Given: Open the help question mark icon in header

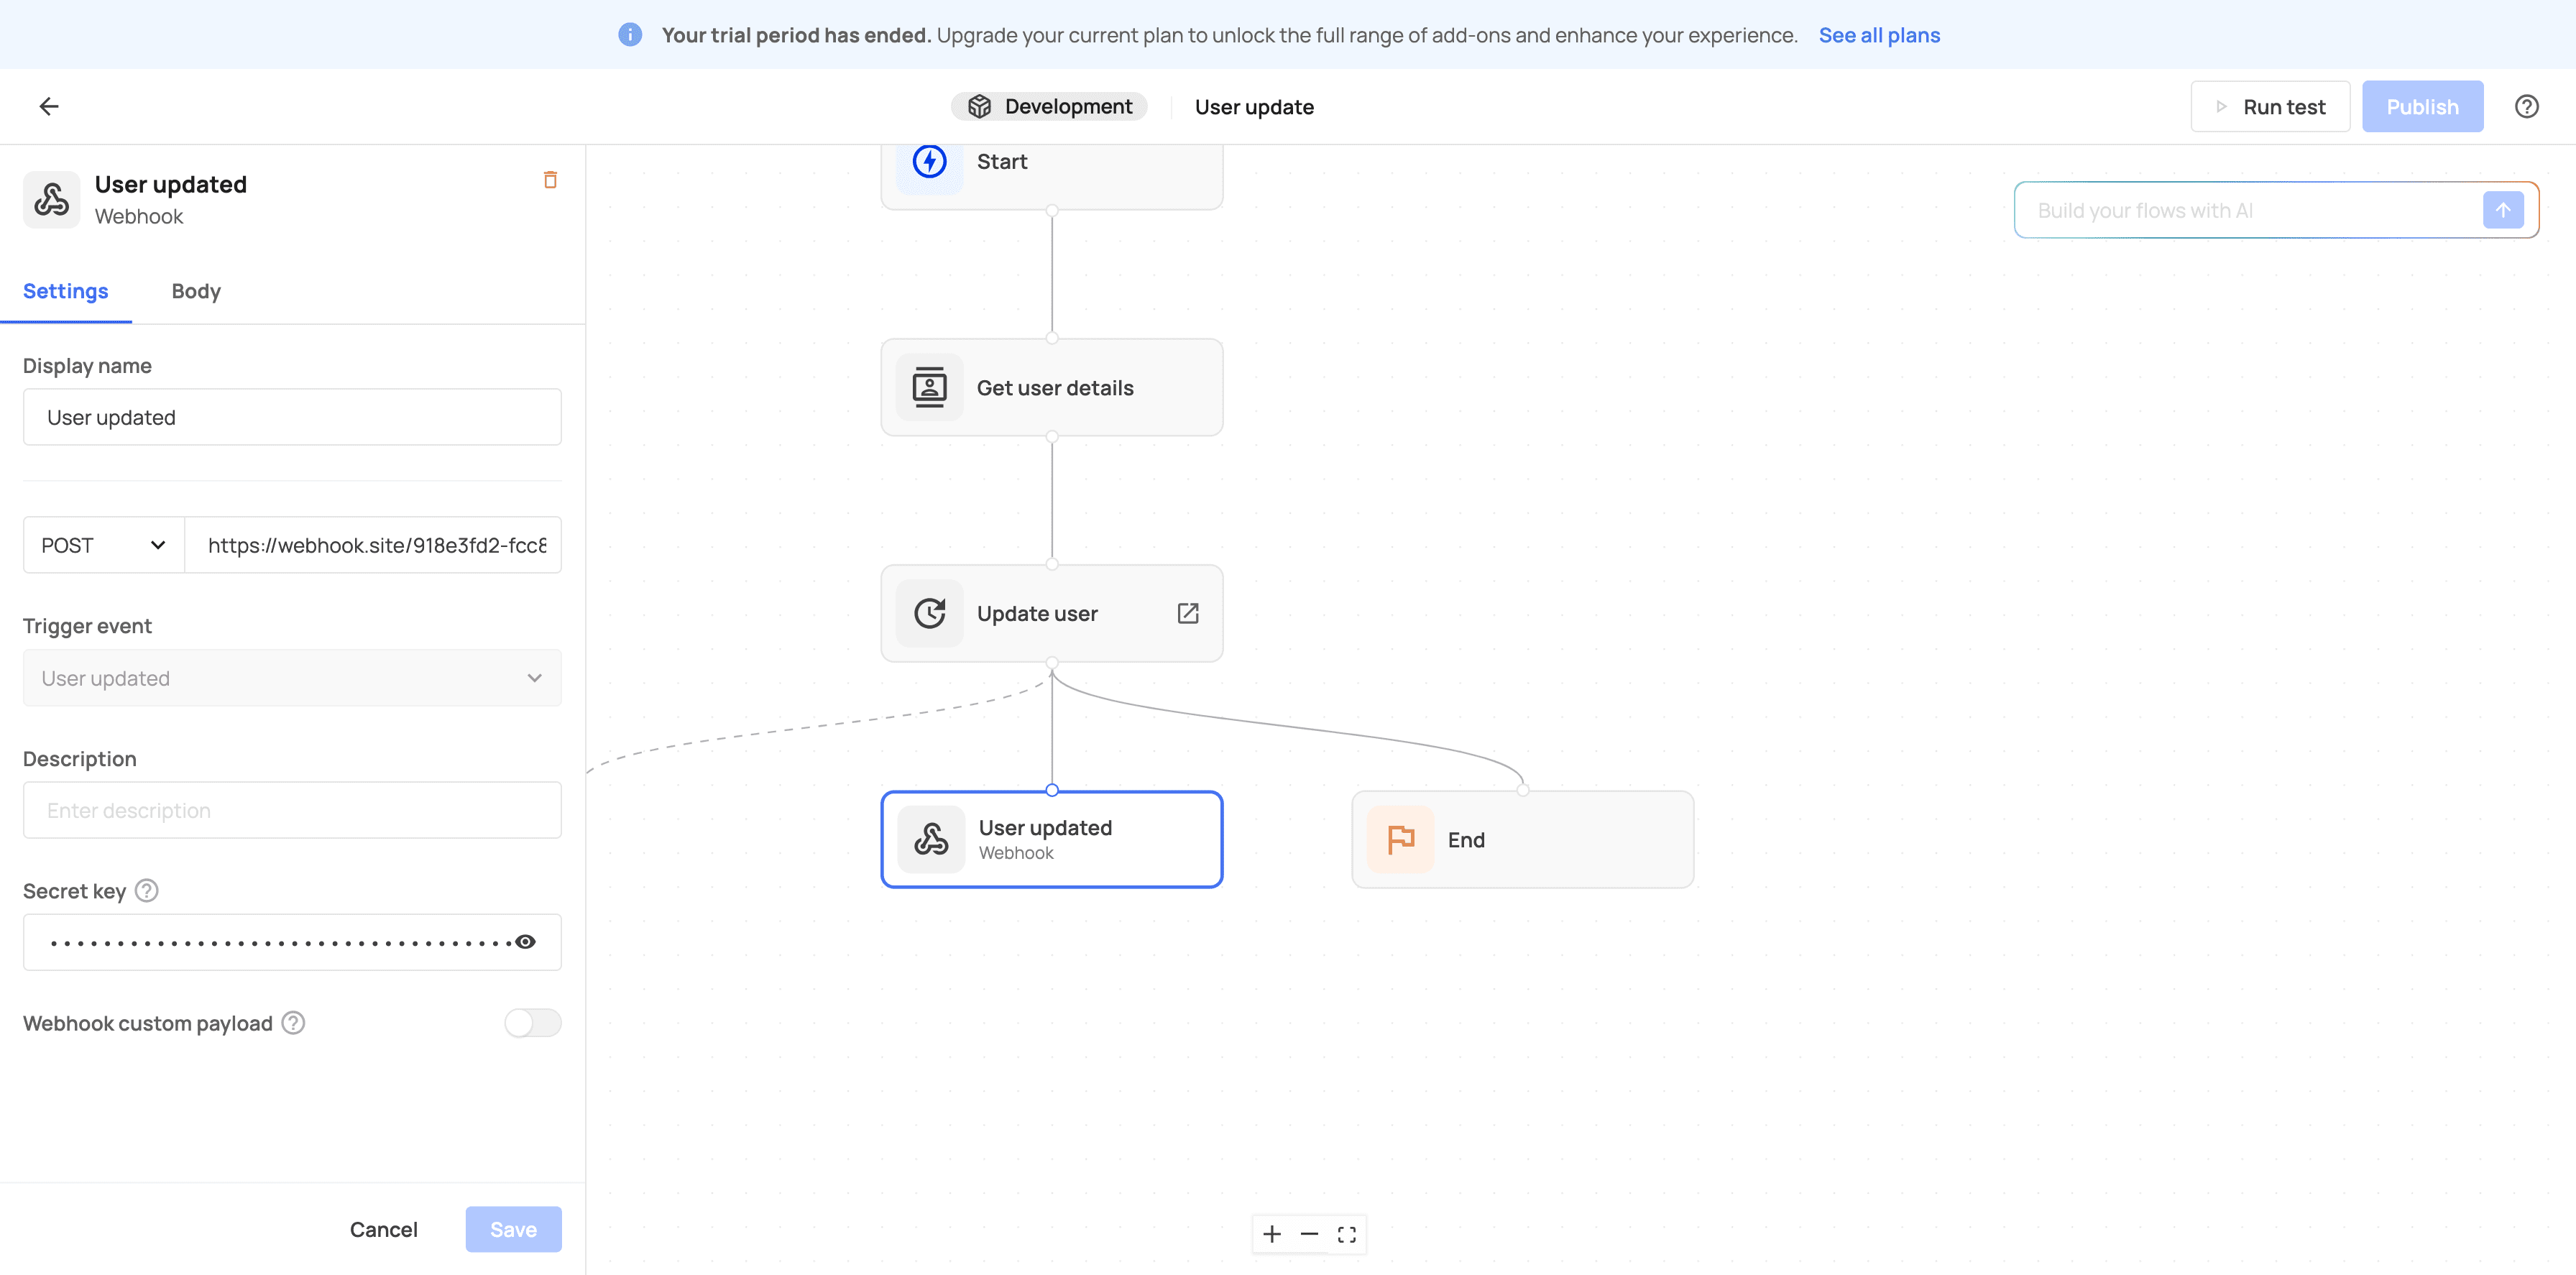Looking at the screenshot, I should tap(2526, 106).
